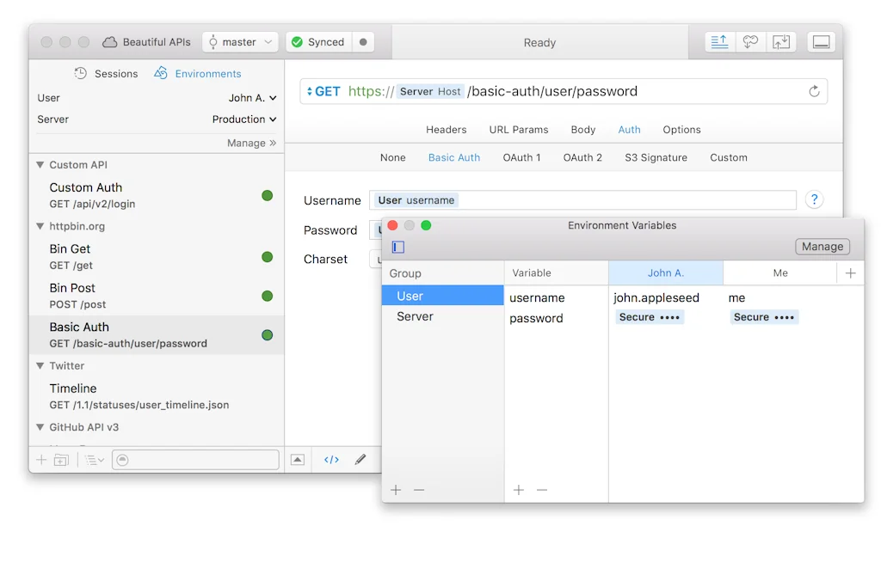Add a new environment column with plus
Image resolution: width=881 pixels, height=563 pixels.
pos(850,273)
